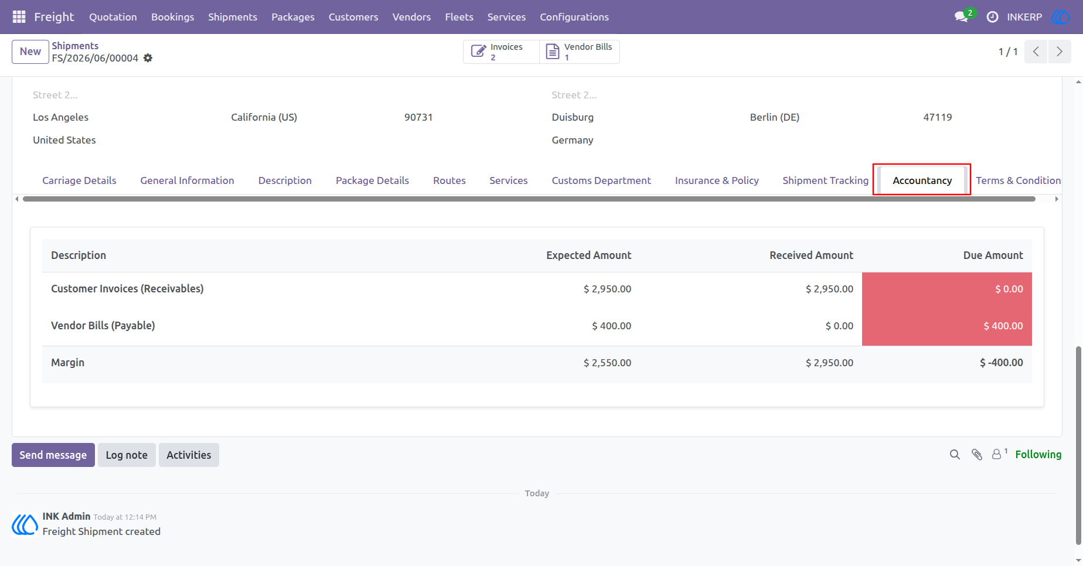This screenshot has width=1083, height=566.
Task: Click the Margin due amount $ -400.00
Action: [x=1001, y=363]
